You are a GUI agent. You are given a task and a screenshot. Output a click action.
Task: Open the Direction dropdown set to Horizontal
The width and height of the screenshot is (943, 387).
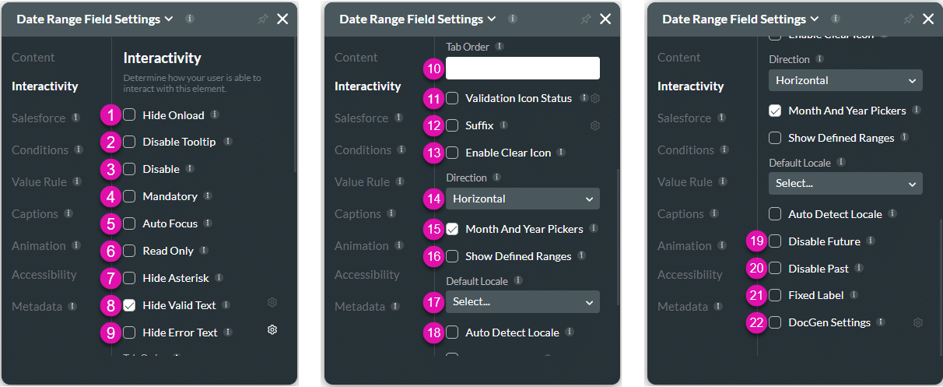(x=522, y=199)
